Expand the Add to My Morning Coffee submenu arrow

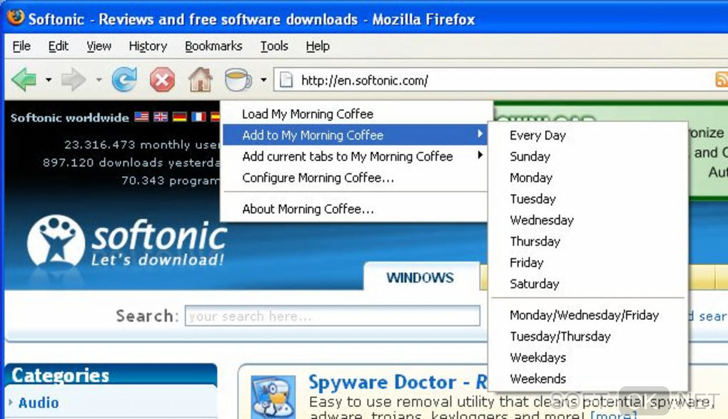point(480,135)
